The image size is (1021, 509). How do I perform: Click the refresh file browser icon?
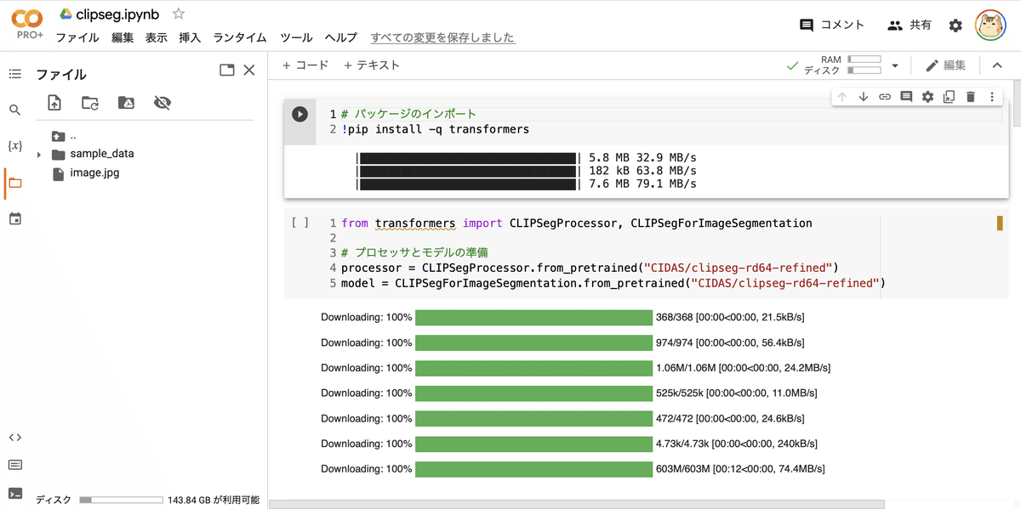click(90, 102)
